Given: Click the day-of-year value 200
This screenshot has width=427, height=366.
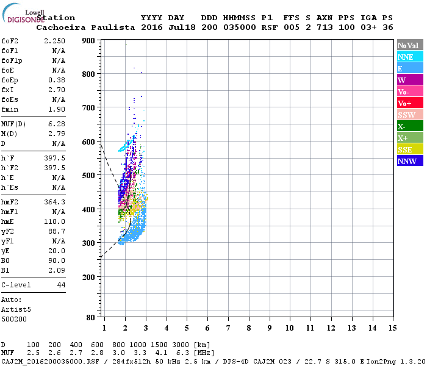Looking at the screenshot, I should [x=209, y=27].
